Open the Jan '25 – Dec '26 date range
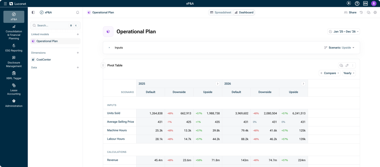 click(344, 31)
